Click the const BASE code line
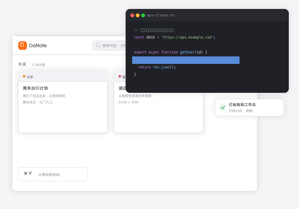This screenshot has height=209, width=299. tap(175, 37)
